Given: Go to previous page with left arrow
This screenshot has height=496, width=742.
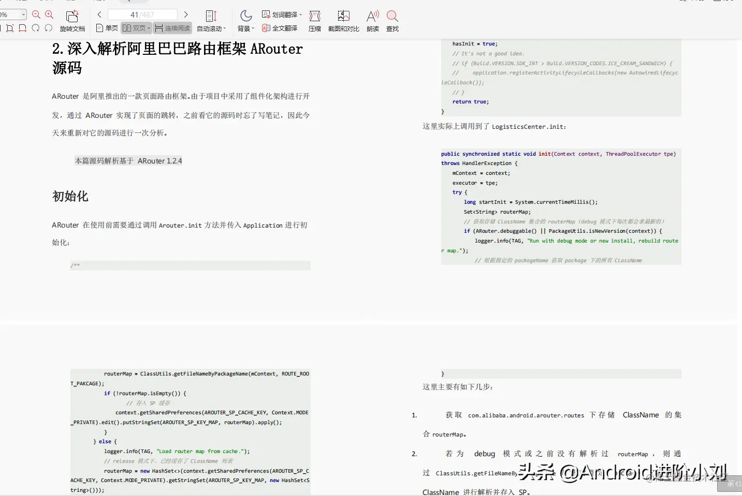Looking at the screenshot, I should tap(99, 14).
